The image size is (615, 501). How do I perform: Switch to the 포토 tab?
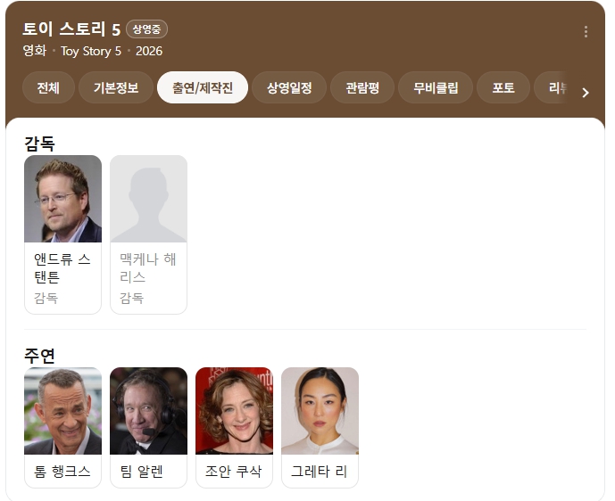pos(503,87)
